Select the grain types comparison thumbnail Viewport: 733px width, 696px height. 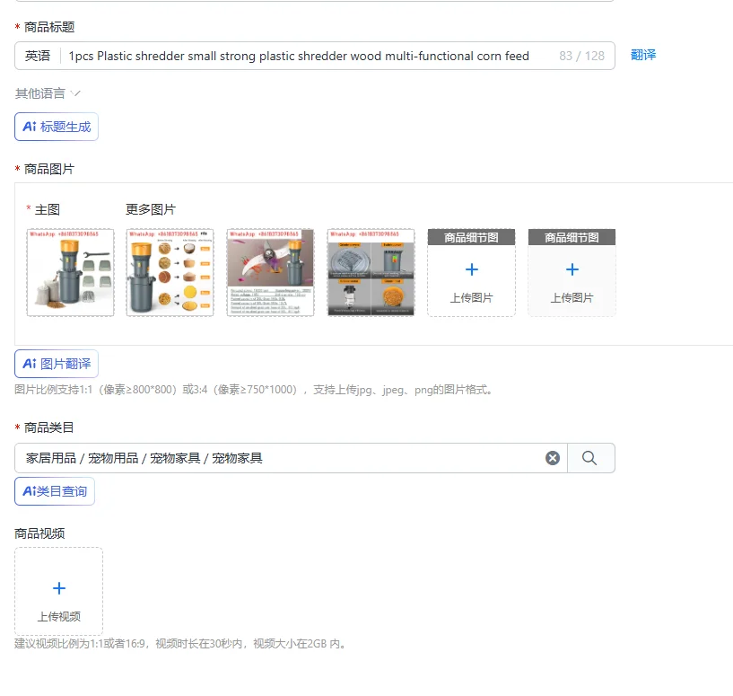click(170, 272)
